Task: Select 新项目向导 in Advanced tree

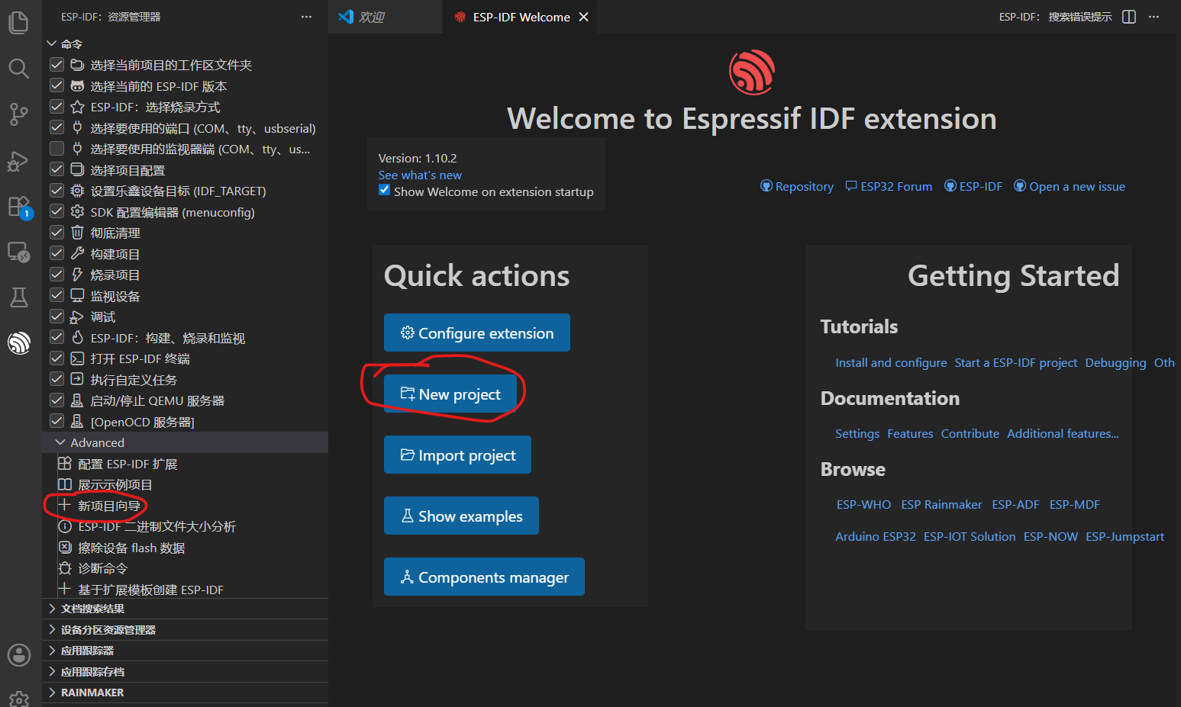Action: coord(109,506)
